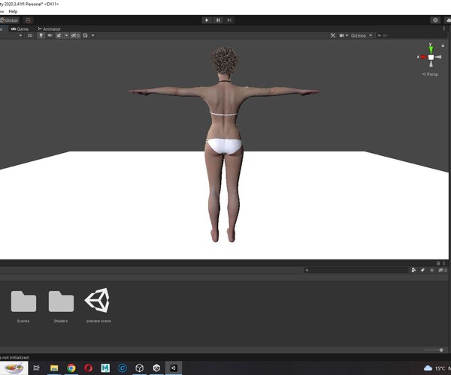Click the center cube of orientation gizmo

431,57
